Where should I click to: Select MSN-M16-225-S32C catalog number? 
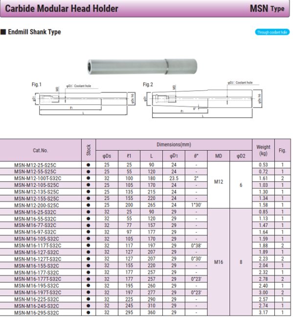point(37,299)
